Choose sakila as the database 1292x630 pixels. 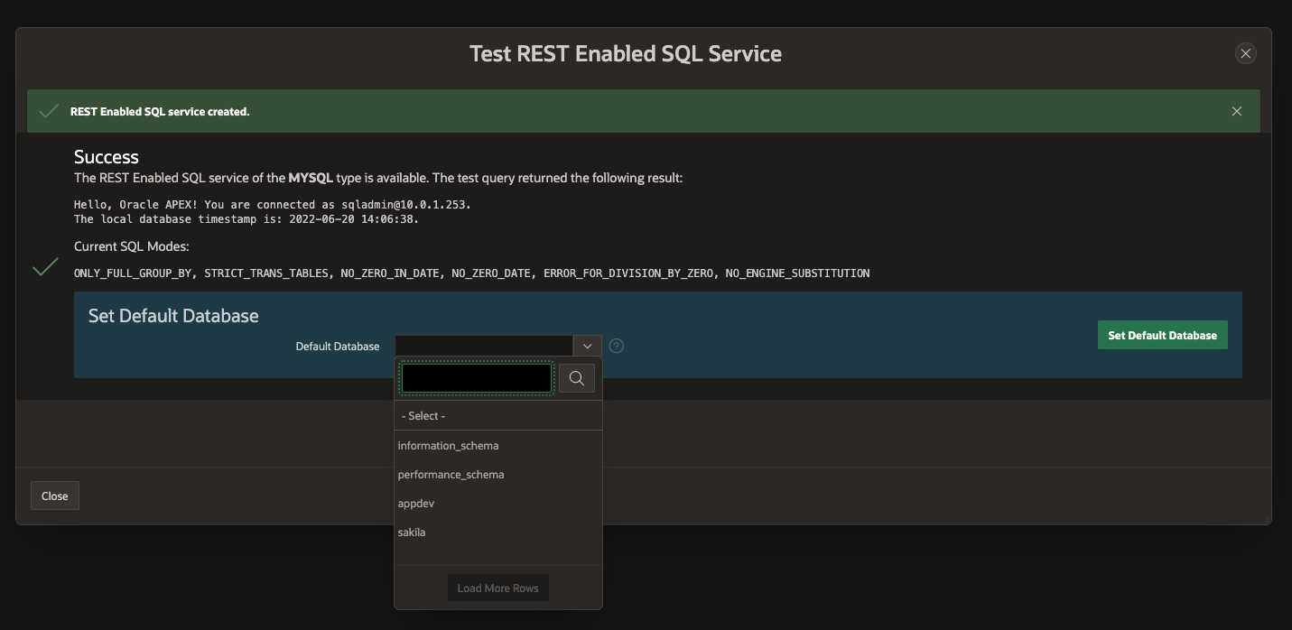pos(411,532)
